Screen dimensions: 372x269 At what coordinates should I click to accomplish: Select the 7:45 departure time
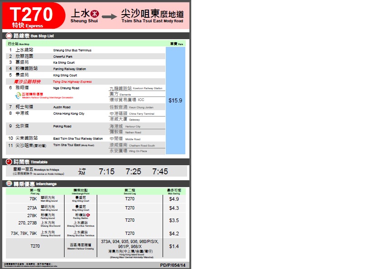160,172
